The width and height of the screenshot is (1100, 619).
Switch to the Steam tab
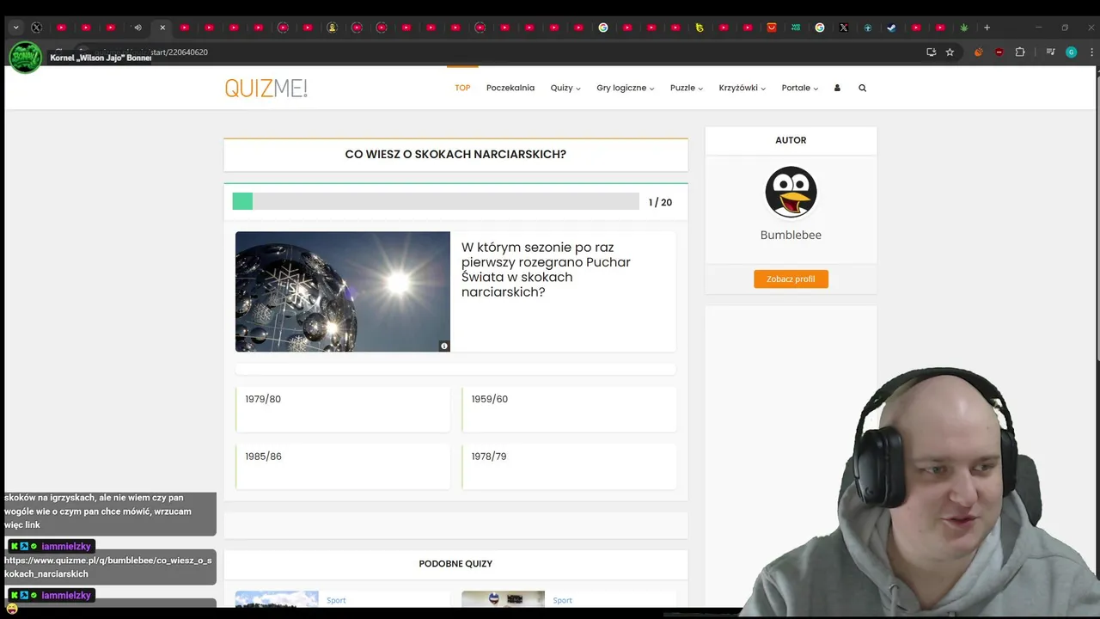coord(891,28)
